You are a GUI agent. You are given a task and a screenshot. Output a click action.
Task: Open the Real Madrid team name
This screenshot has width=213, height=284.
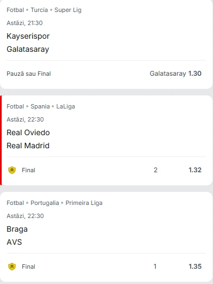[x=28, y=146]
